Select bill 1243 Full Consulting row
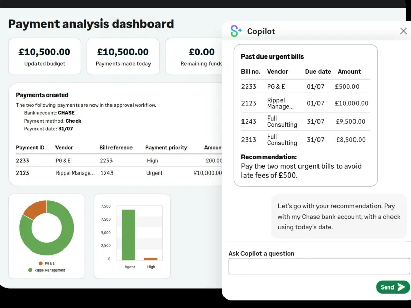The width and height of the screenshot is (411, 308). (305, 122)
